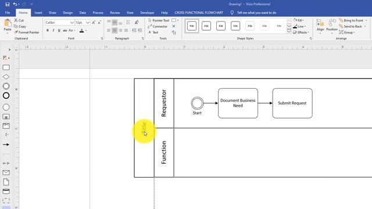Switch to the Process tab

98,13
